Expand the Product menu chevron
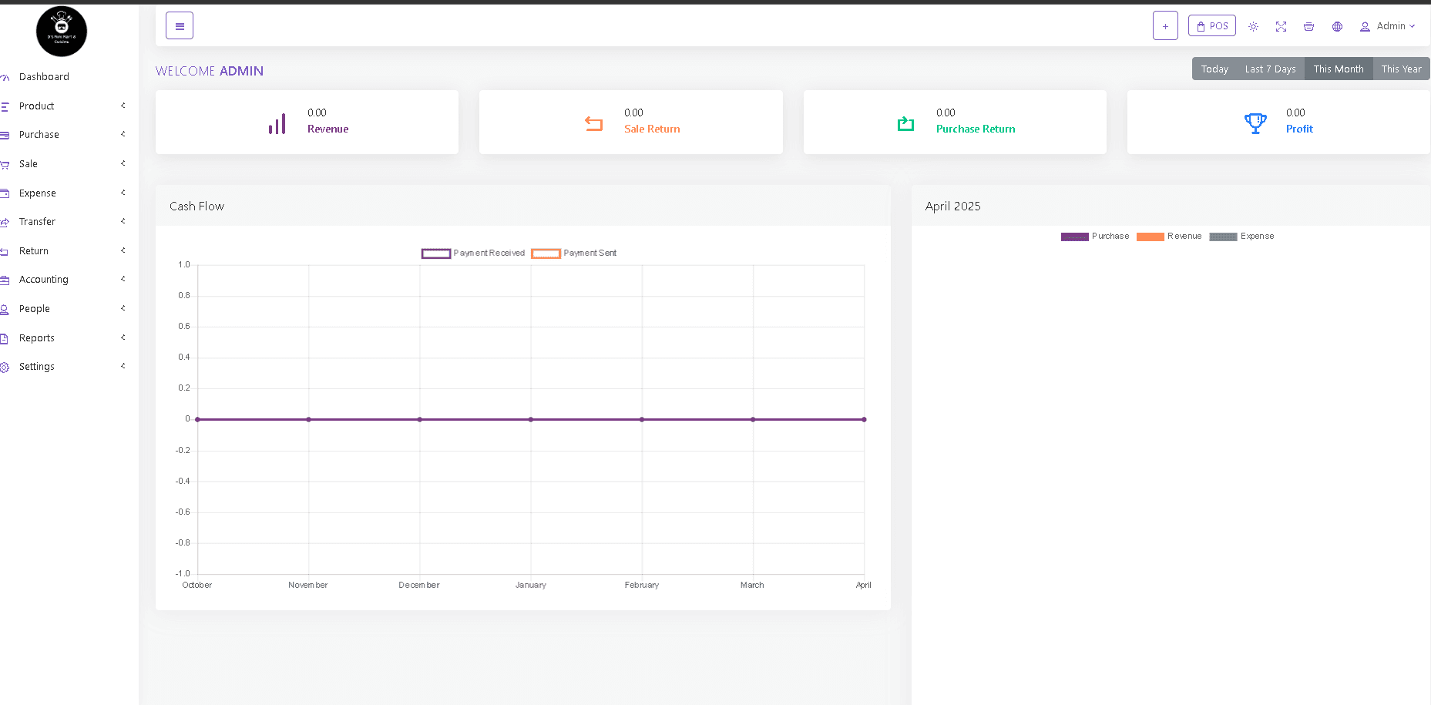 pos(123,106)
